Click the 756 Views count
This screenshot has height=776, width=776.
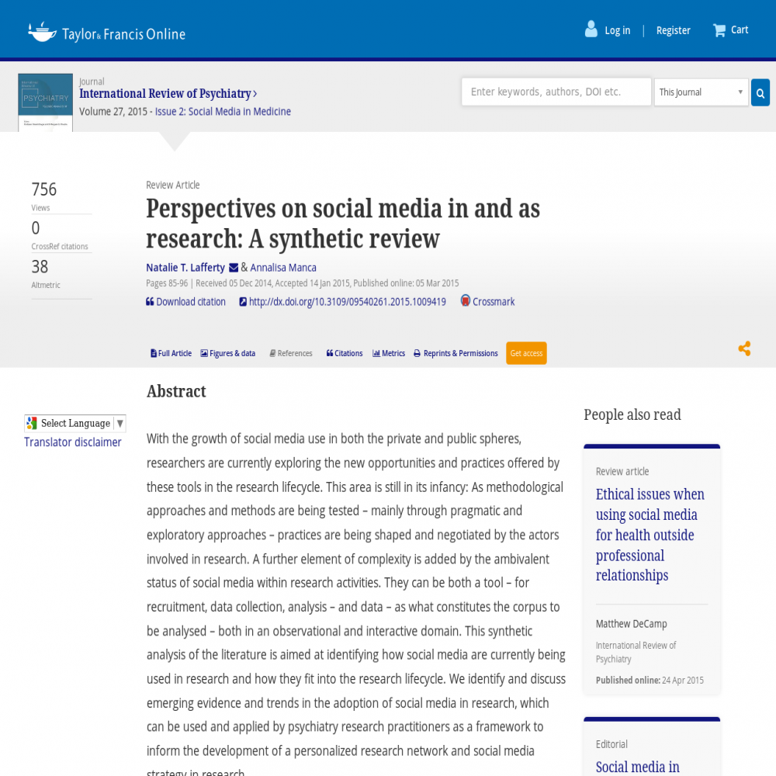[x=44, y=189]
